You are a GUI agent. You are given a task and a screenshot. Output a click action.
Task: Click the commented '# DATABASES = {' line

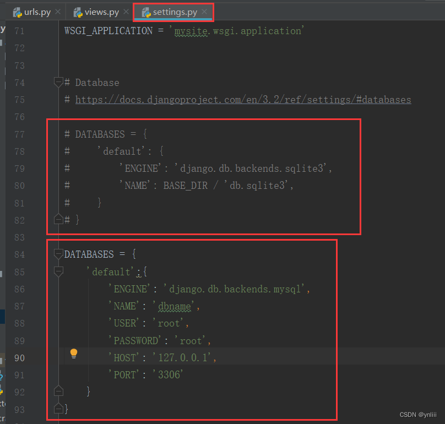(x=106, y=134)
